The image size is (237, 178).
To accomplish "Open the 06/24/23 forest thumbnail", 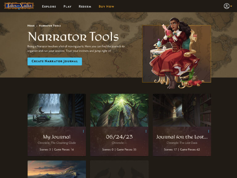I will 119,110.
